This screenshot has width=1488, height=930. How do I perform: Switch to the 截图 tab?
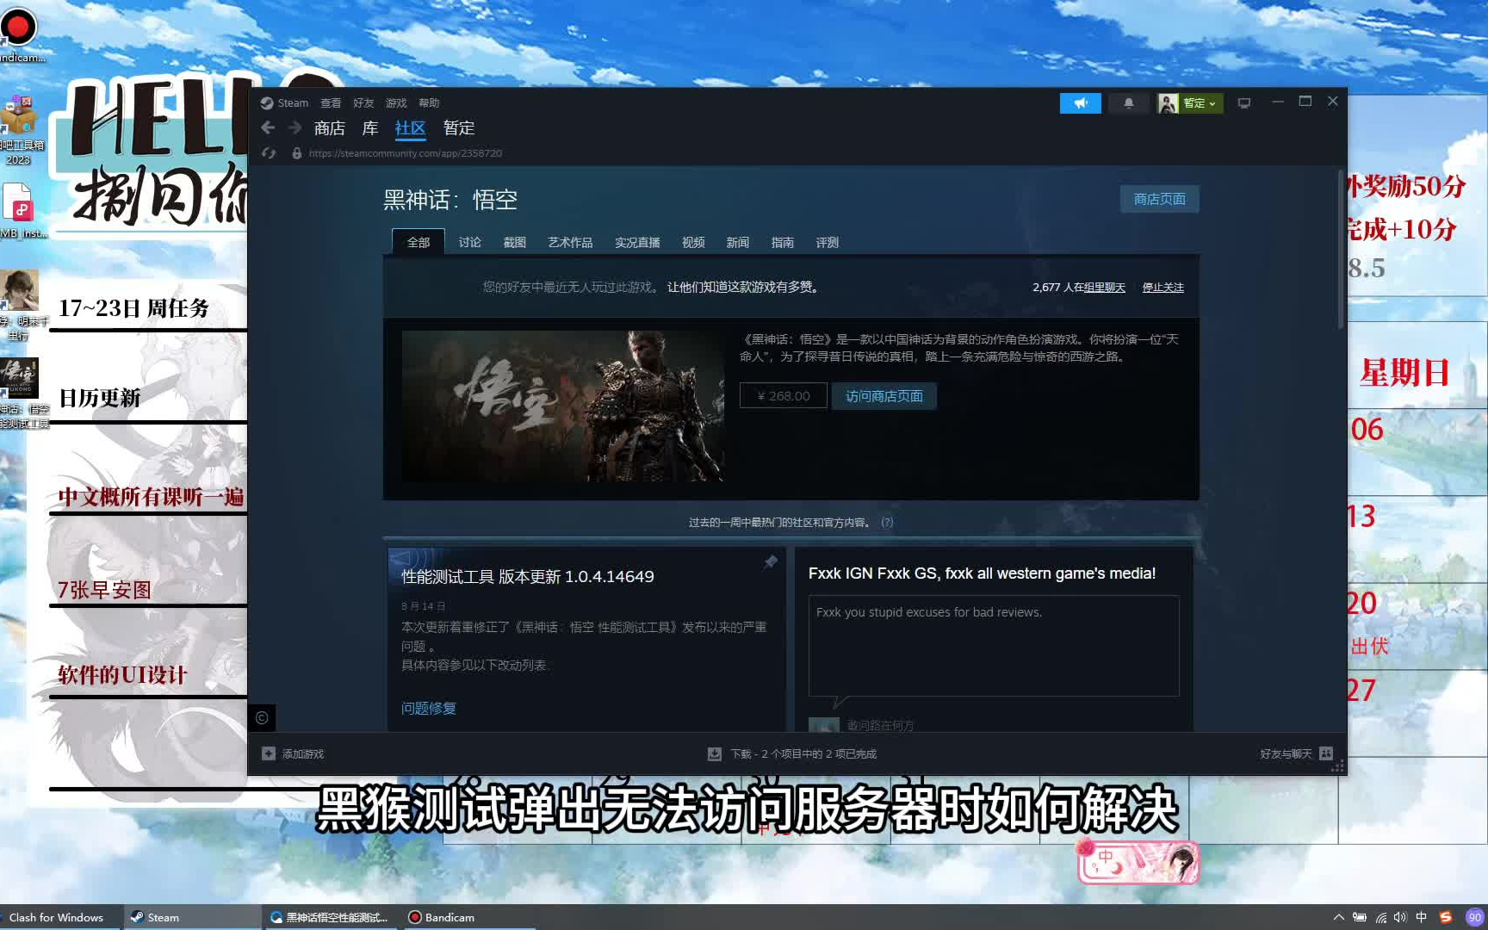(515, 242)
